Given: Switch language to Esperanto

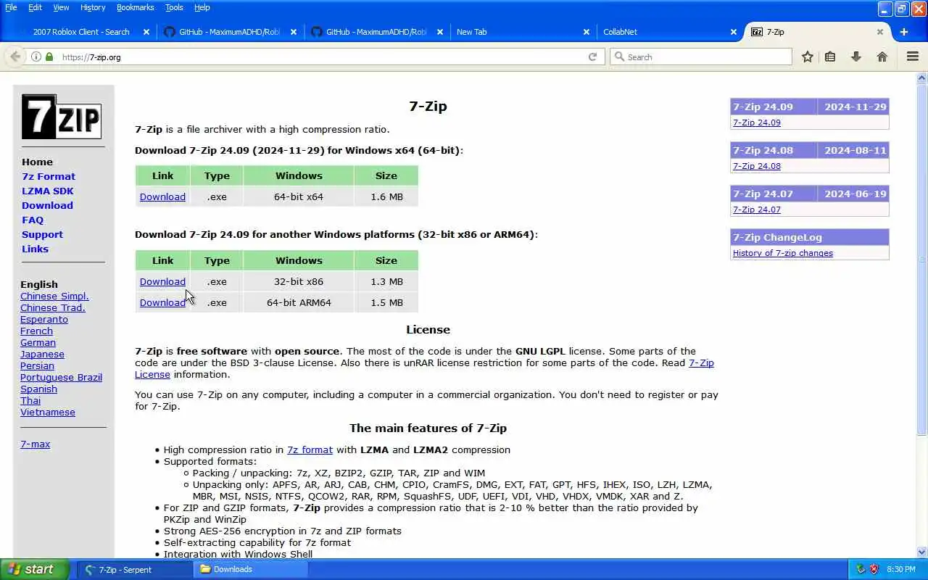Looking at the screenshot, I should 44,319.
